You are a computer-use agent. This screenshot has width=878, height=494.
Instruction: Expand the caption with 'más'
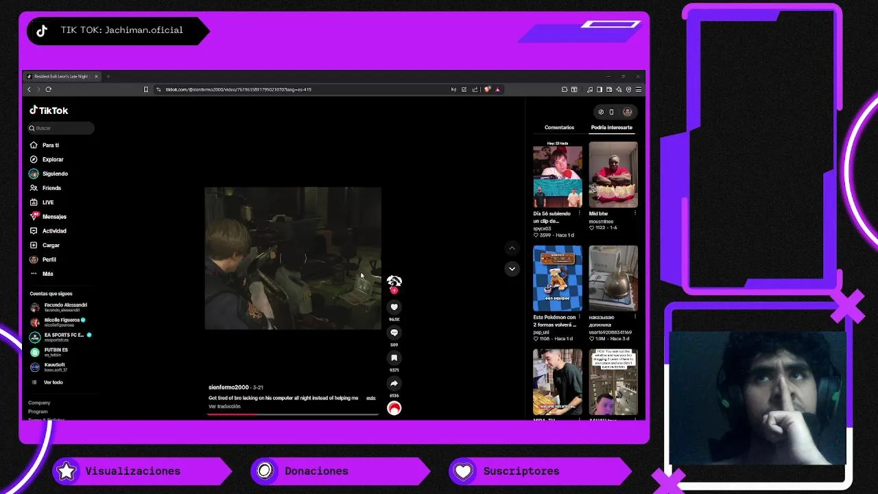coord(370,398)
